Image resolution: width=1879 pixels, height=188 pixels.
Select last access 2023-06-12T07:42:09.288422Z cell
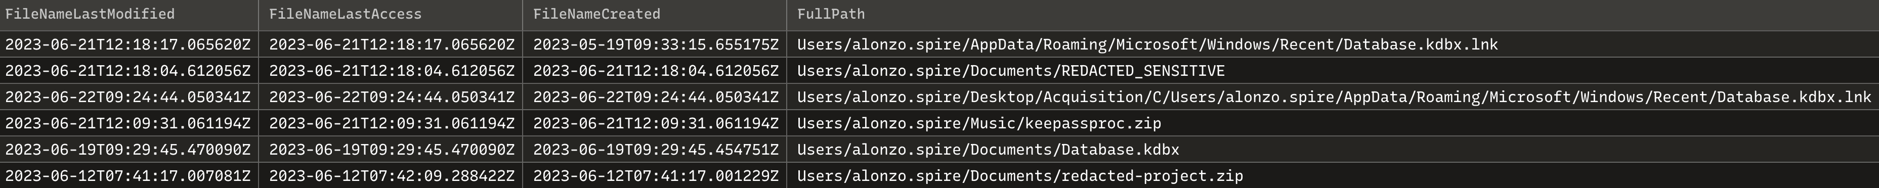(x=392, y=175)
